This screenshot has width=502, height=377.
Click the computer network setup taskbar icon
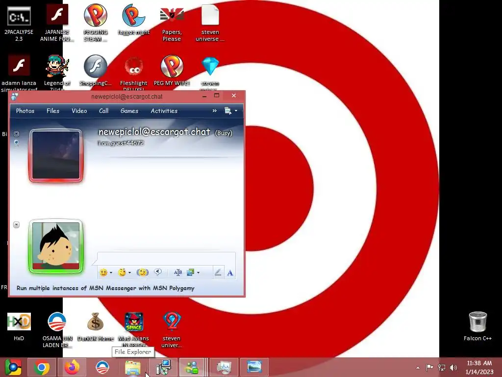tap(163, 367)
